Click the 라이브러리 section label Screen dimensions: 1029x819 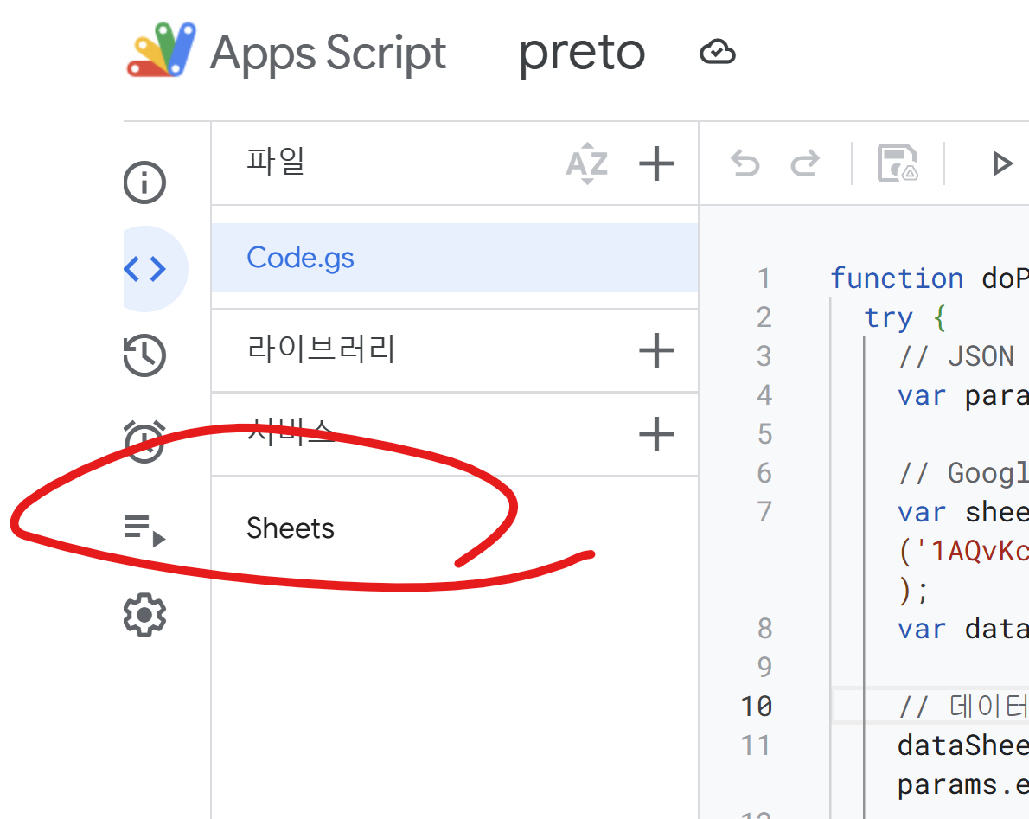coord(321,349)
